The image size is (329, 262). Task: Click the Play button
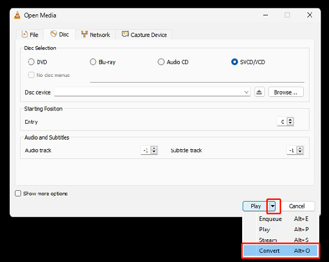(256, 206)
